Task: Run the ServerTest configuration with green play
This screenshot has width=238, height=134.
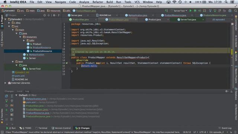Action: 190,11
